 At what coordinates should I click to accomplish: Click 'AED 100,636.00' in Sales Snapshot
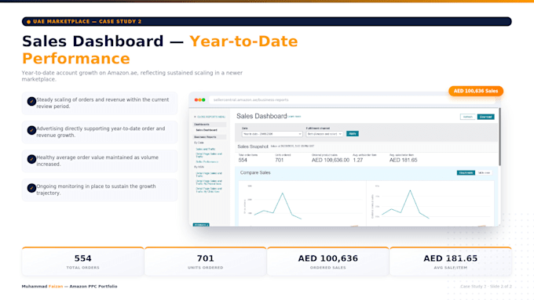click(331, 160)
